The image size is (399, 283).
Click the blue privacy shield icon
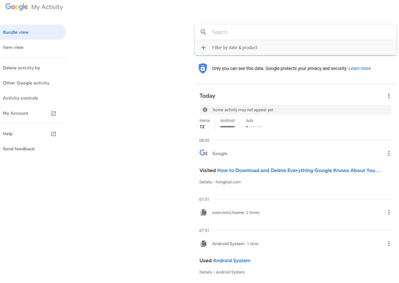pyautogui.click(x=202, y=68)
